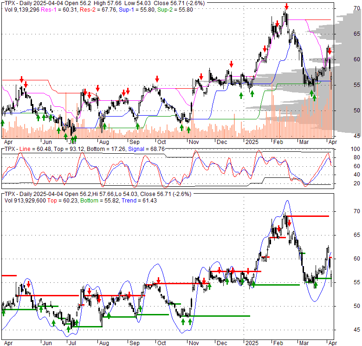Click the Vol 9,139,296 value in top chart
The height and width of the screenshot is (346, 362).
coord(22,10)
